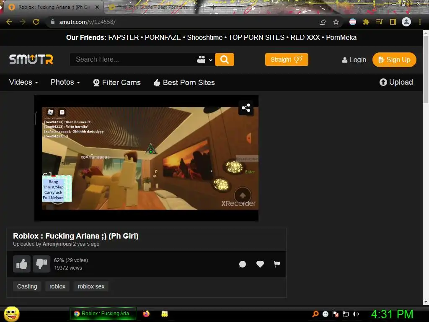Screen dimensions: 429x322
Task: Reload the page with the refresh icon
Action: [36, 22]
